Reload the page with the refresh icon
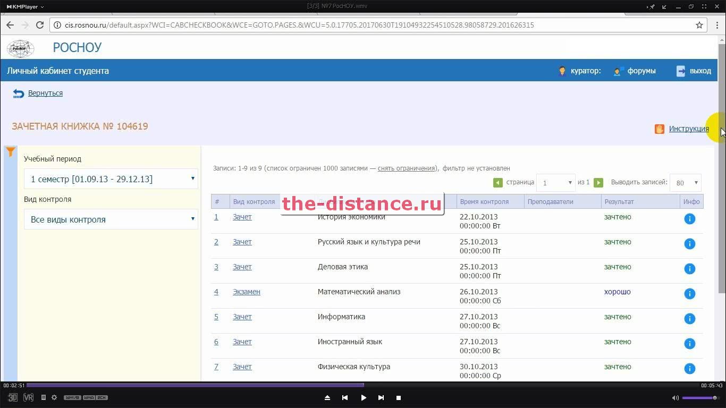This screenshot has width=726, height=408. [40, 25]
